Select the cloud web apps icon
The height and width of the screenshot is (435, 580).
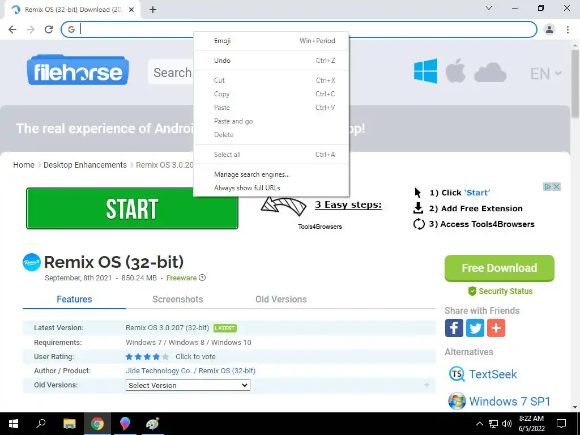tap(490, 72)
